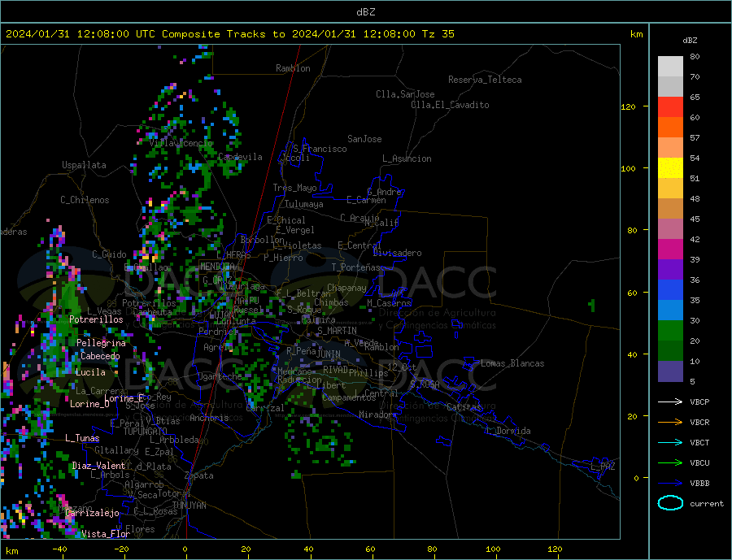Click the 'Vista_Flor' place label
The width and height of the screenshot is (732, 560).
coord(106,534)
